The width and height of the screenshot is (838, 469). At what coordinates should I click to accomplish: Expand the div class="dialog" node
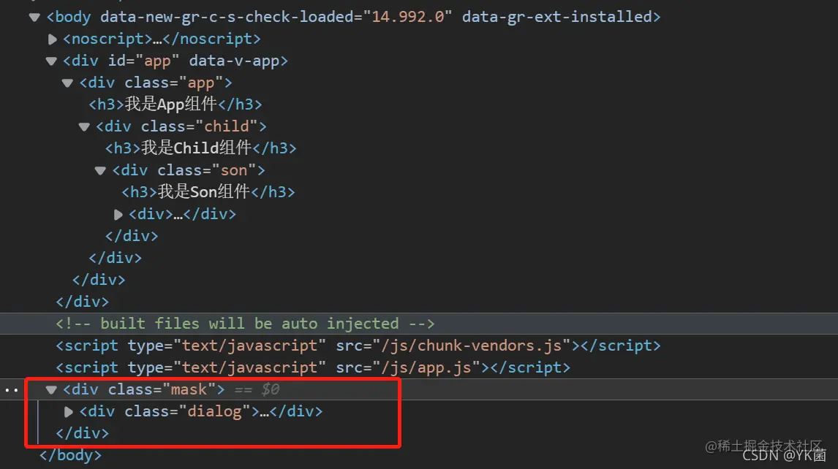coord(69,411)
